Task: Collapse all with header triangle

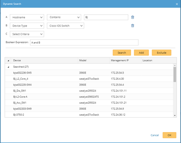Action: coord(8,60)
